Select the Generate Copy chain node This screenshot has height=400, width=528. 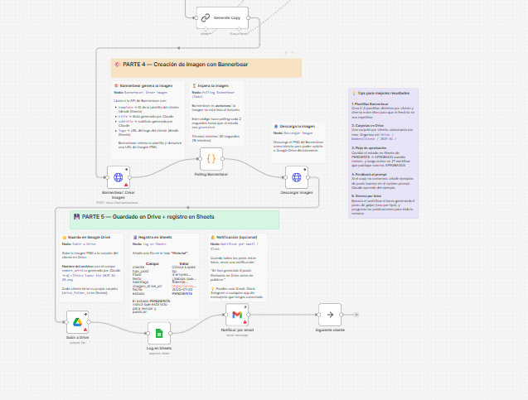coord(222,17)
